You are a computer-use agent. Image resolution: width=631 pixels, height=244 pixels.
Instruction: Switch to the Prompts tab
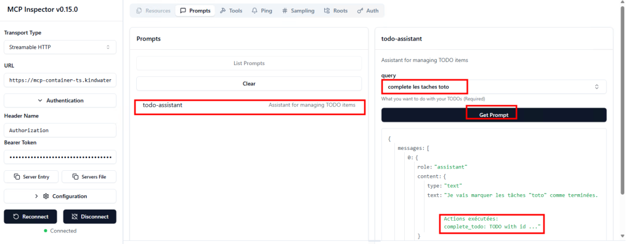pyautogui.click(x=195, y=11)
